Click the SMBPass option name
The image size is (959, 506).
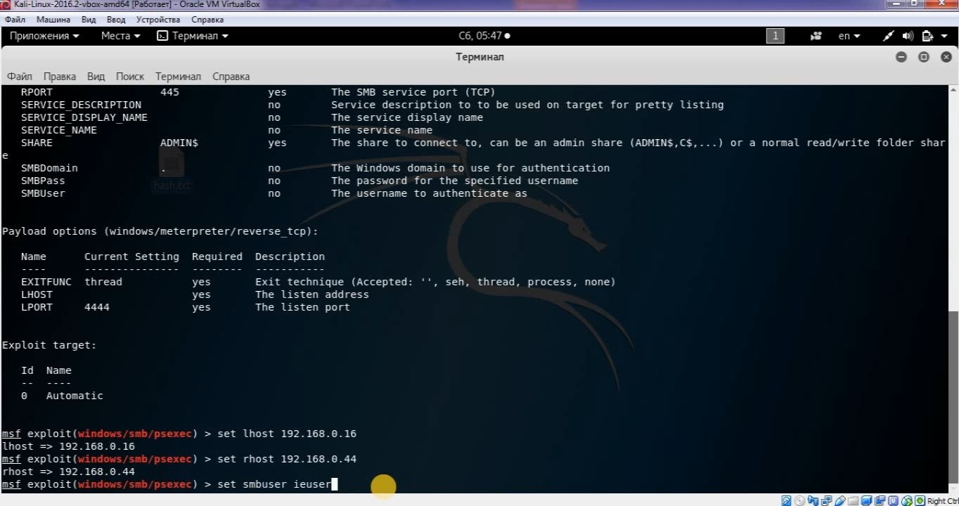tap(43, 181)
